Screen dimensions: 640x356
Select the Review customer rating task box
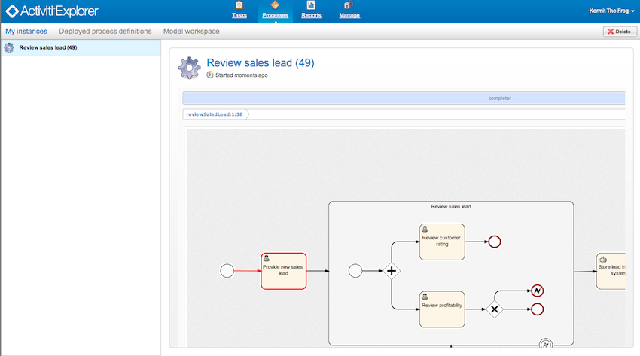coord(442,242)
